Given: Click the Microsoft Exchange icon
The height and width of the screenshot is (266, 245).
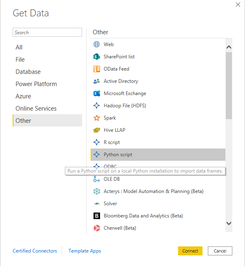Looking at the screenshot, I should (x=97, y=93).
